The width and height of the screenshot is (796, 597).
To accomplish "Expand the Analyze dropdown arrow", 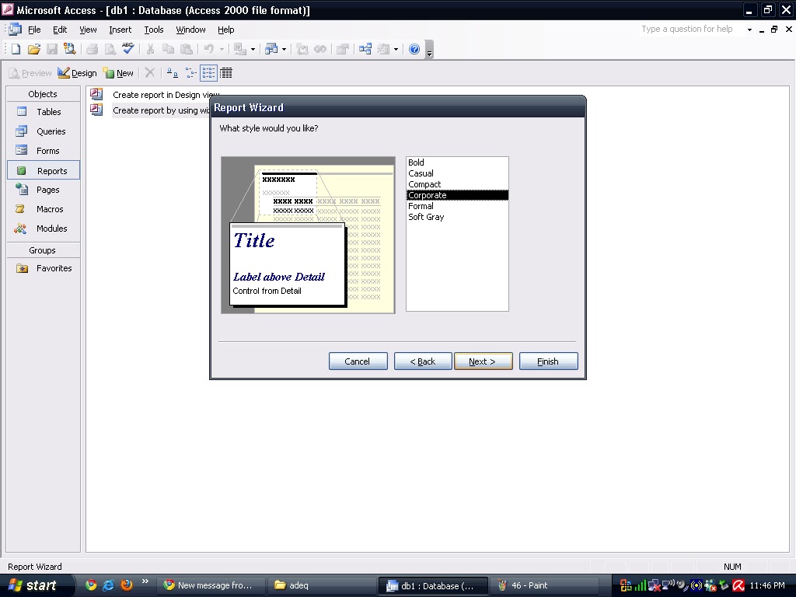I will click(284, 49).
